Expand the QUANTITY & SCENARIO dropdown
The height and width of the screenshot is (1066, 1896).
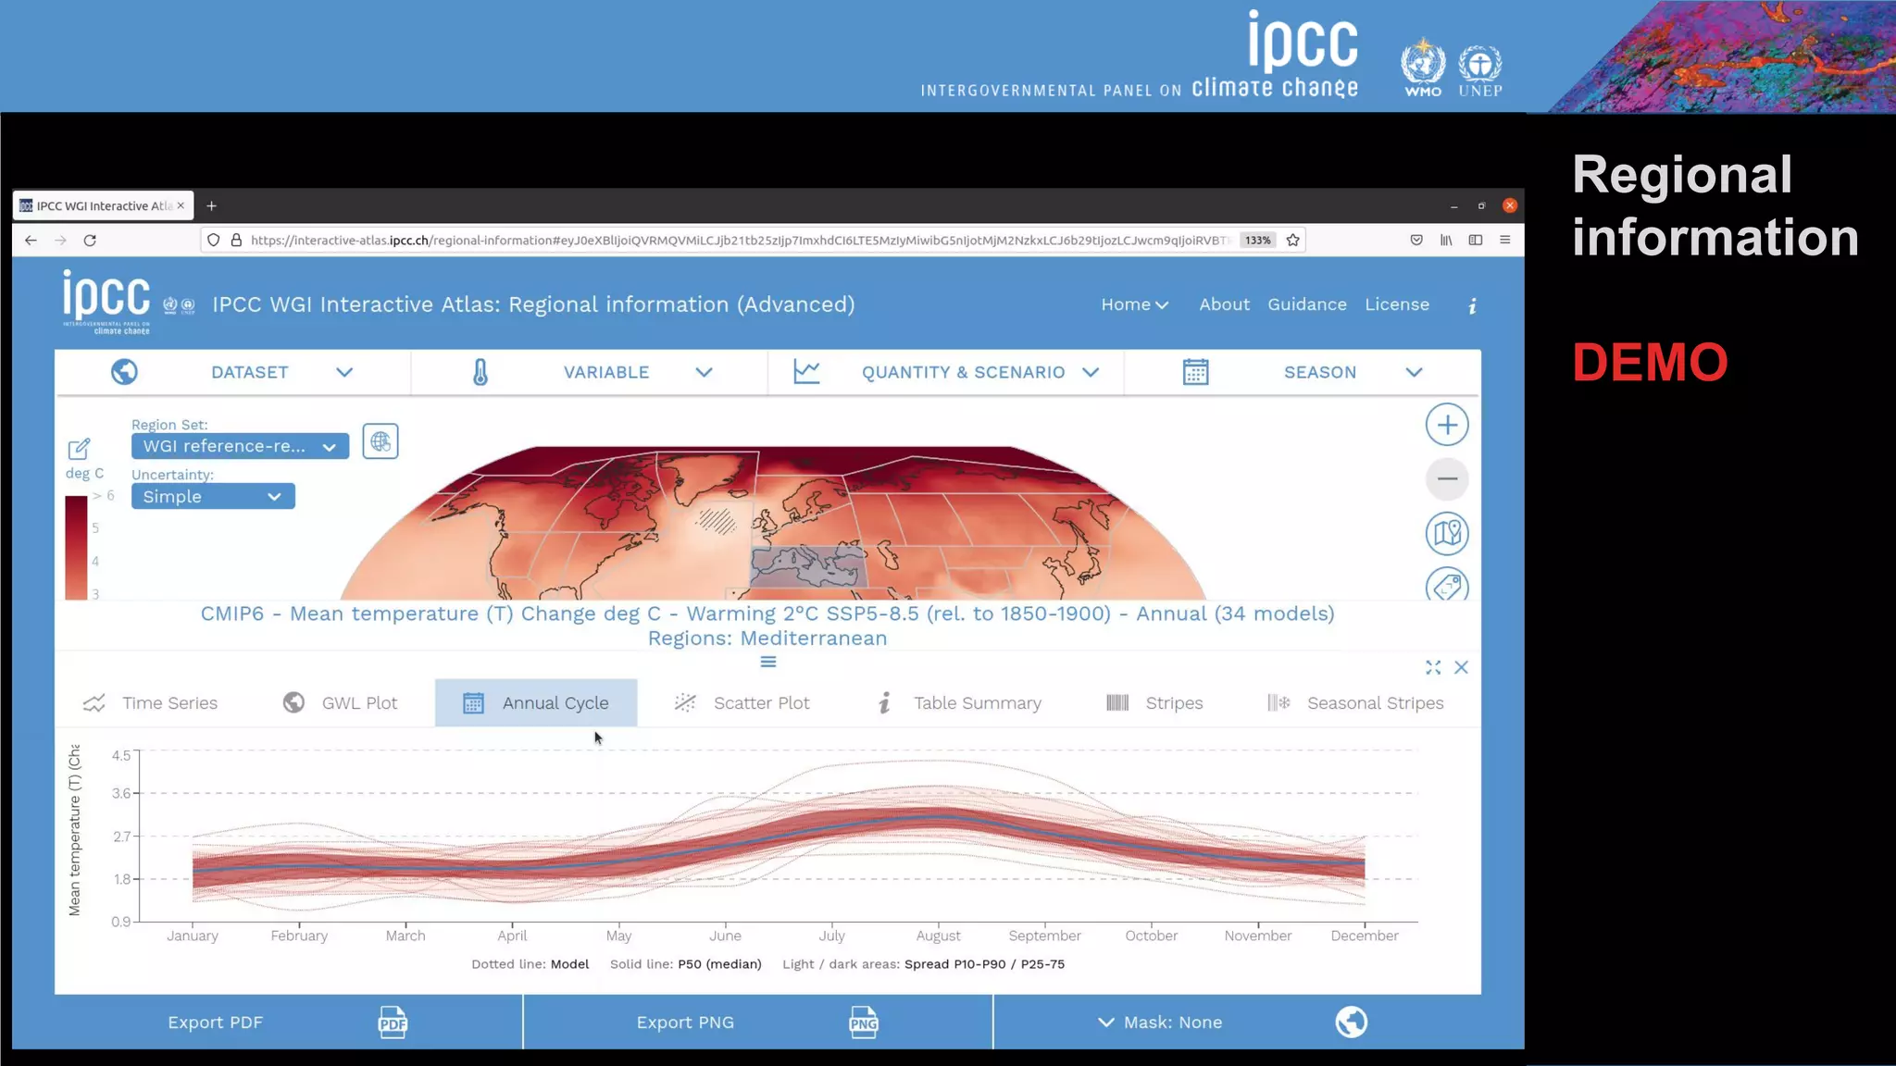coord(1091,372)
